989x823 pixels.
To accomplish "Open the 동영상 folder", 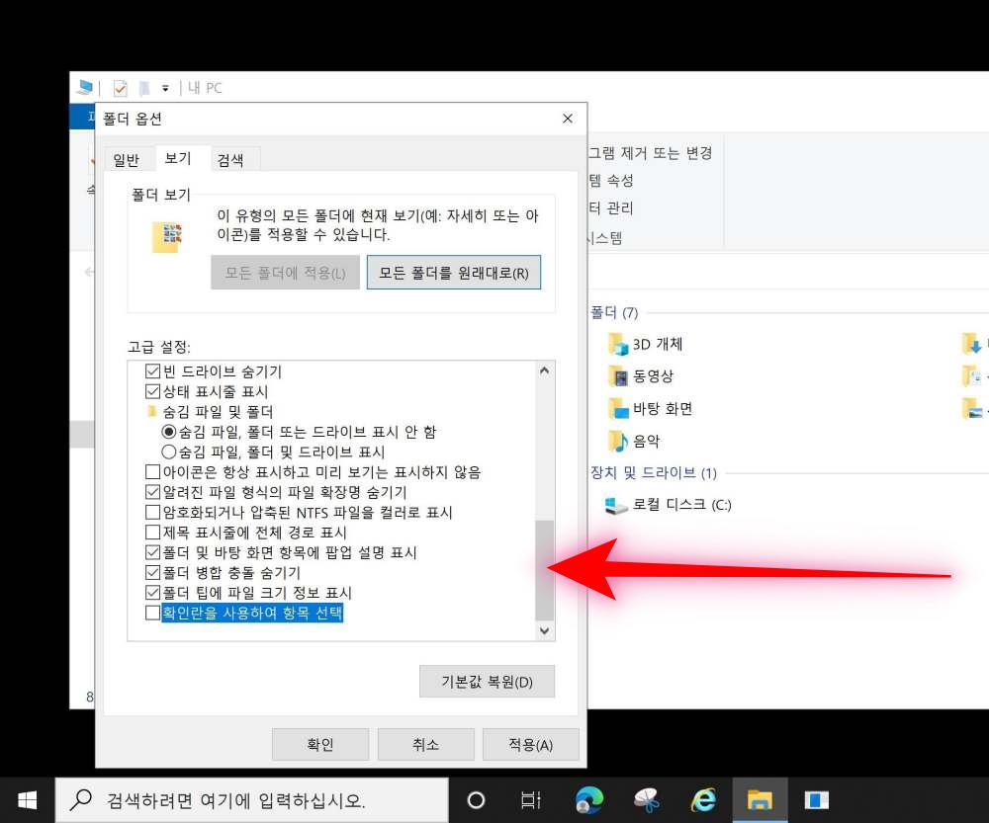I will 649,376.
